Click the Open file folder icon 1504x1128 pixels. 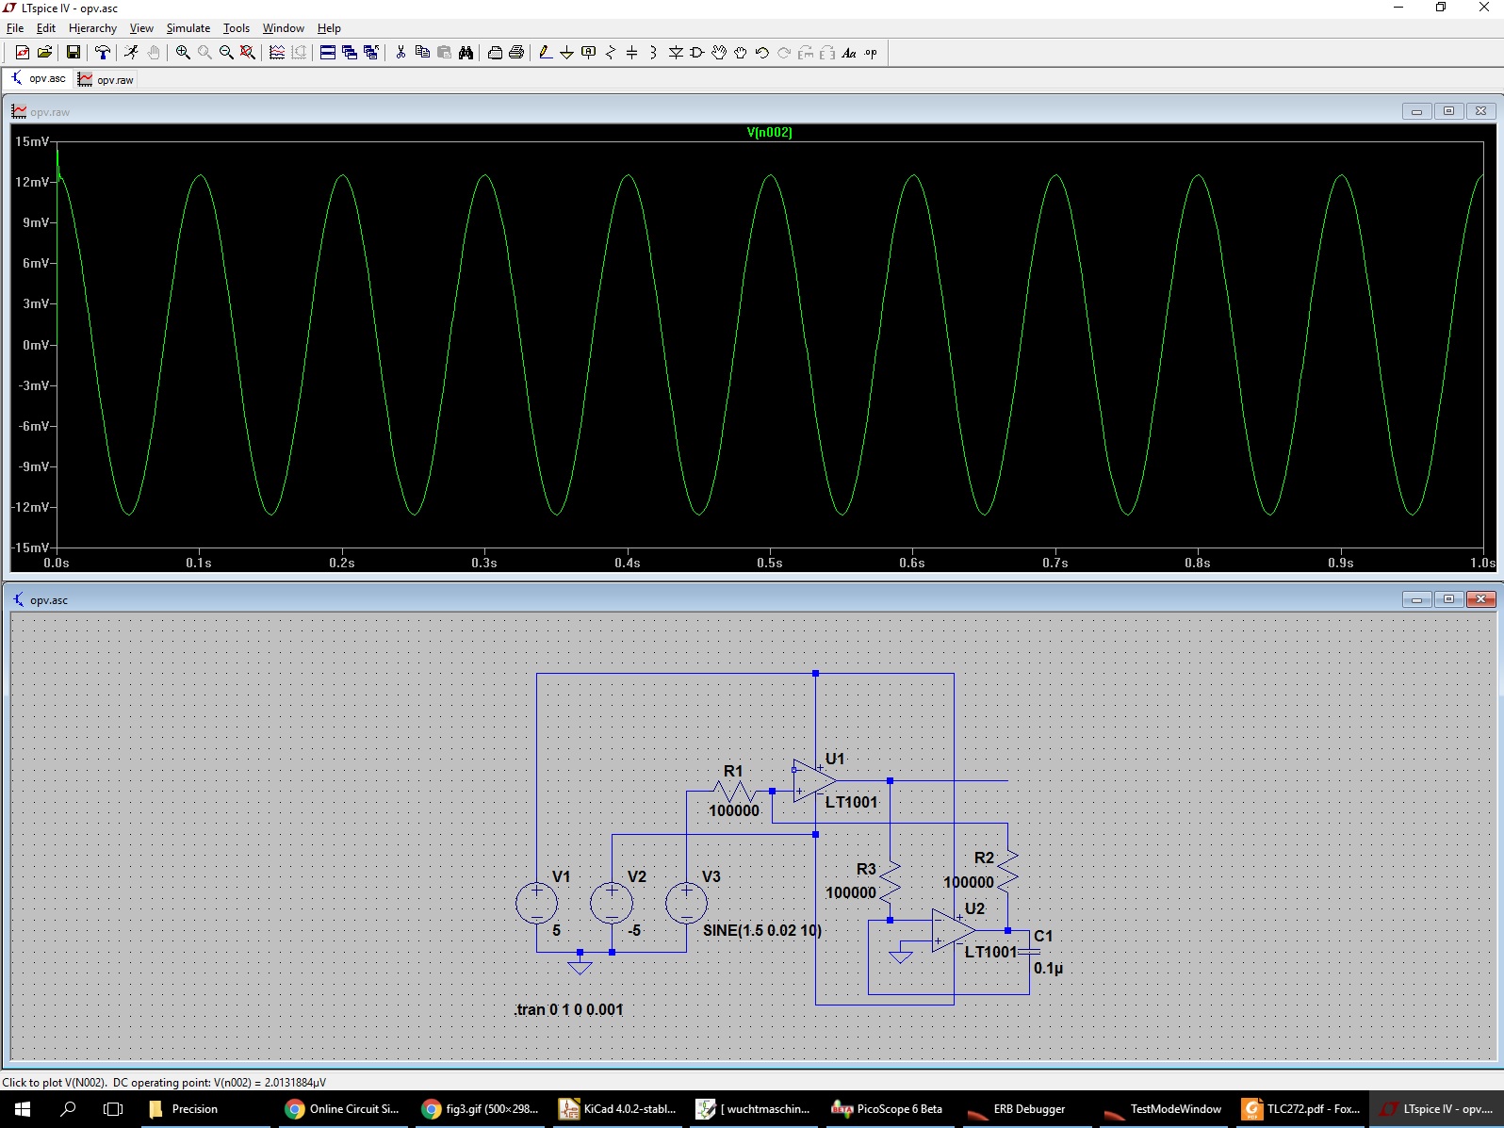(x=44, y=53)
